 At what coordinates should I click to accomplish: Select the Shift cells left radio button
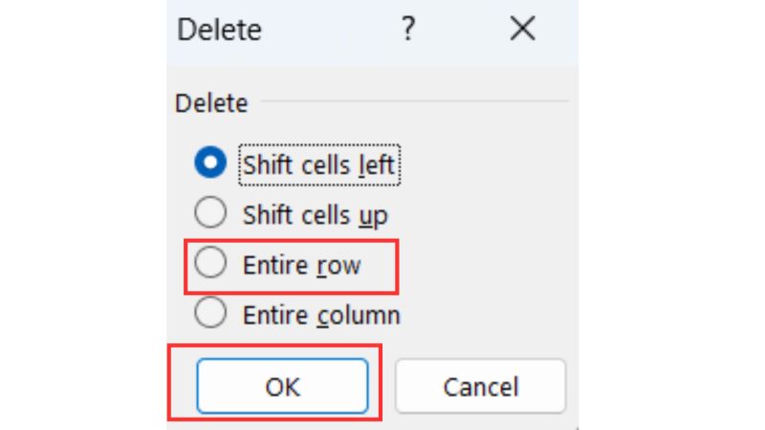click(x=210, y=162)
